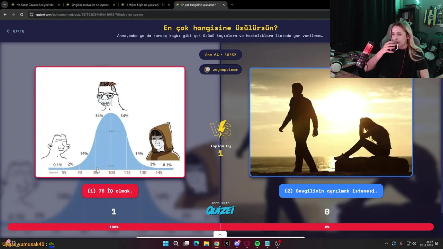Image resolution: width=443 pixels, height=249 pixels.
Task: Go back with the browser back arrow
Action: click(5, 15)
